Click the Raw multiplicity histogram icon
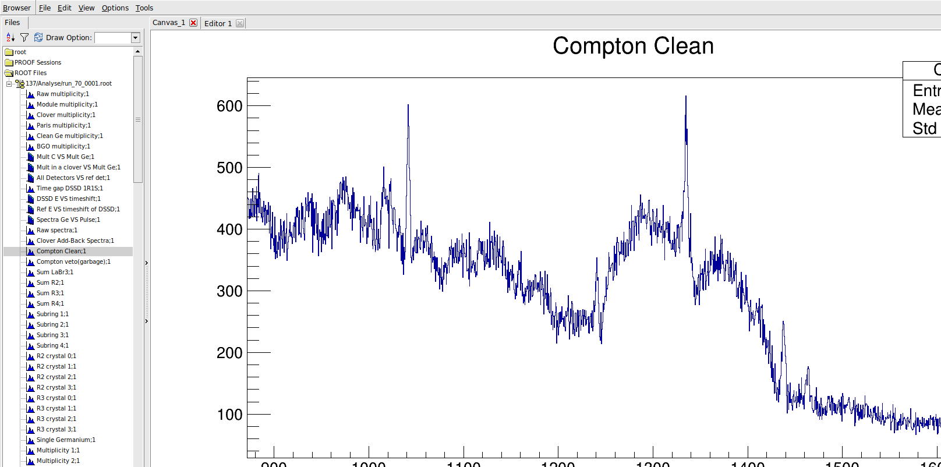Screen dimensions: 941x467 pos(31,94)
